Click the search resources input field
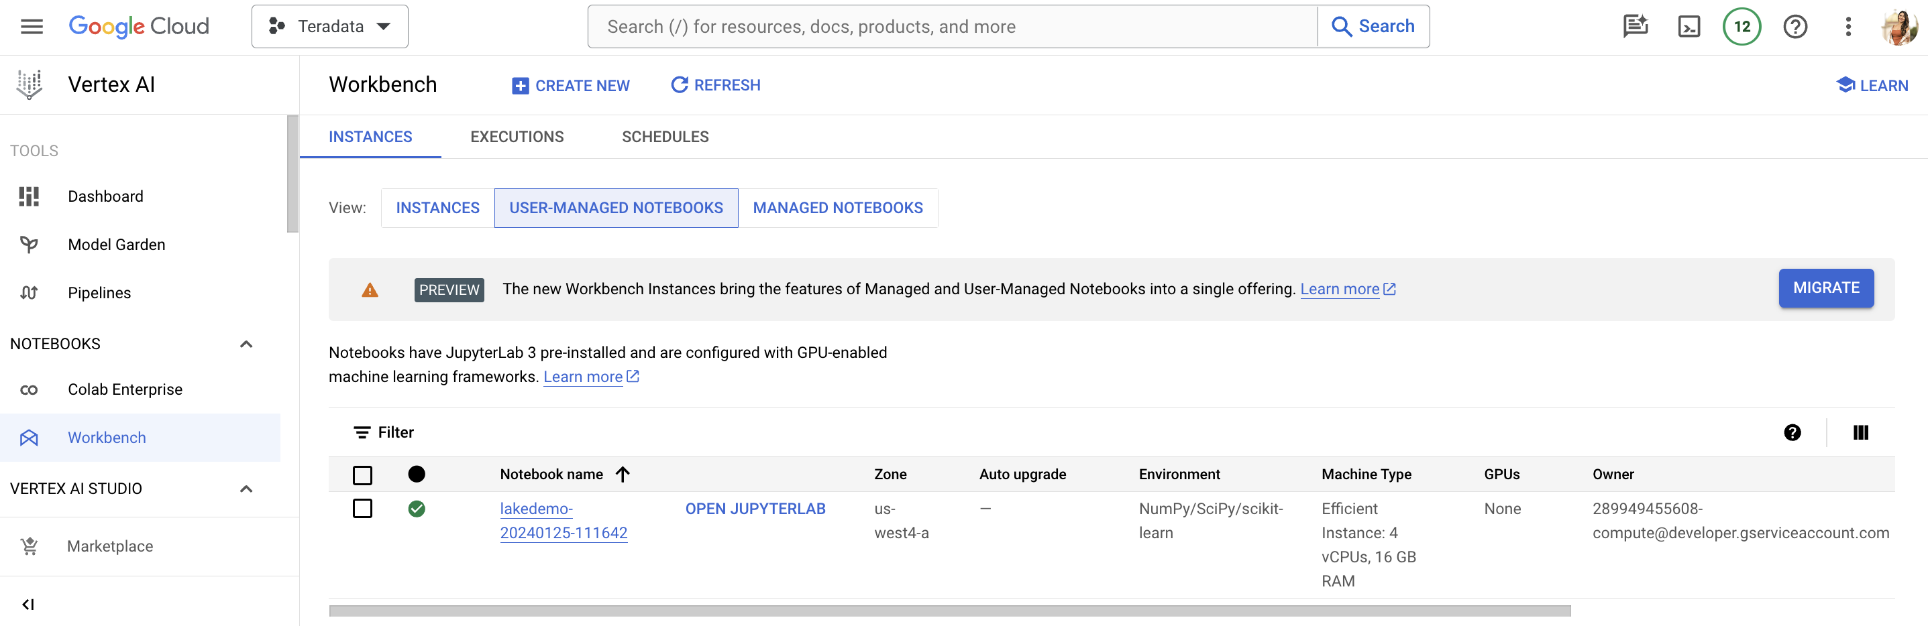This screenshot has height=626, width=1928. tap(952, 27)
